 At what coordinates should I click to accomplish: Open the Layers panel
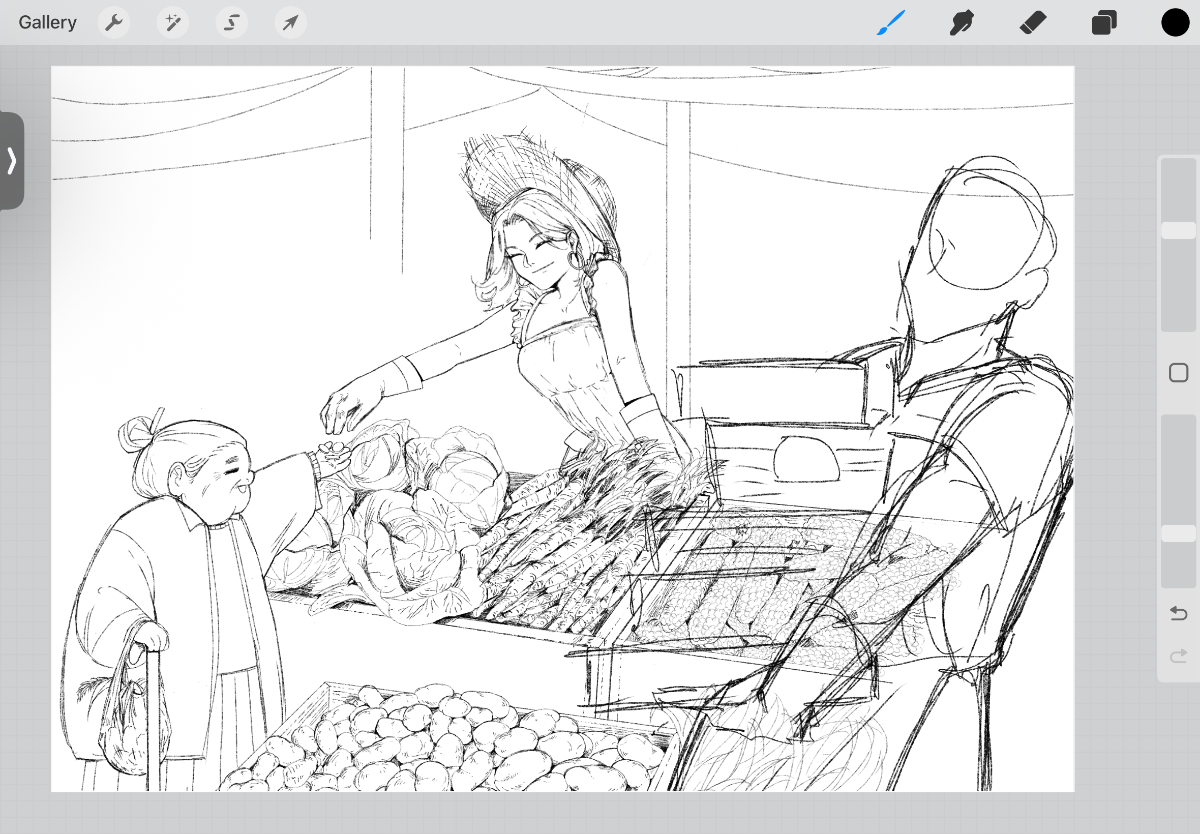[1104, 22]
